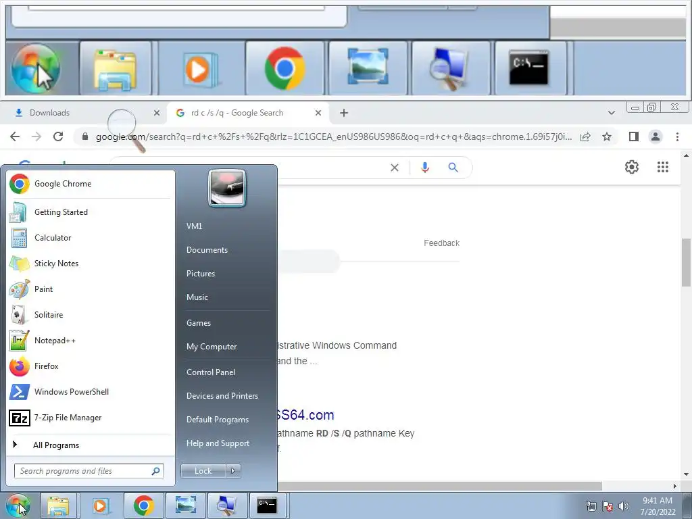Reload the current page
This screenshot has height=519, width=692.
tap(58, 137)
